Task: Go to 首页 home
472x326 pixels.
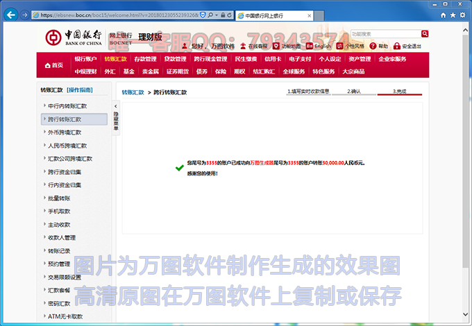Action: point(53,65)
